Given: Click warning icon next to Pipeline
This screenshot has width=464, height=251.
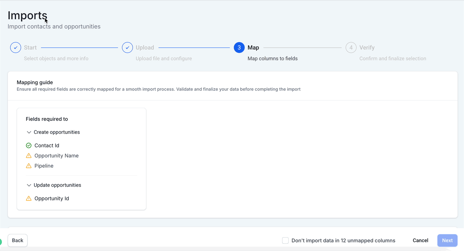Looking at the screenshot, I should (29, 166).
